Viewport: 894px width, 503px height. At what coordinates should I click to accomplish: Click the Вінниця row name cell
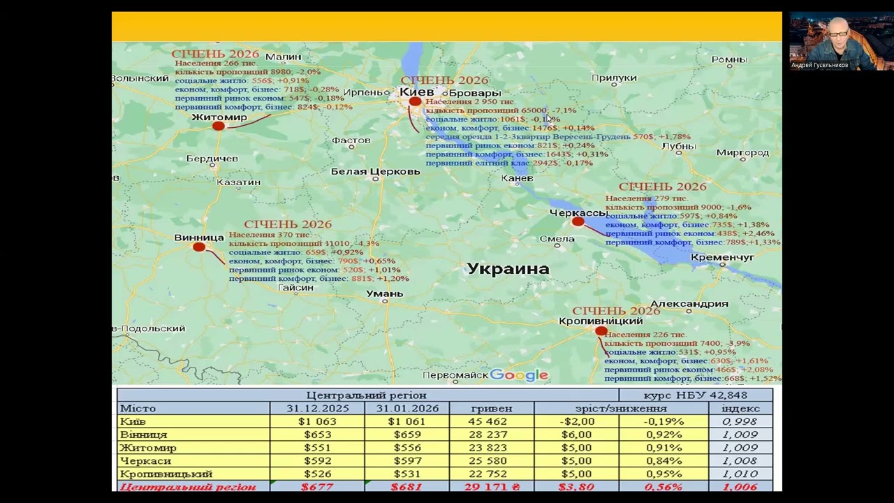pos(193,435)
